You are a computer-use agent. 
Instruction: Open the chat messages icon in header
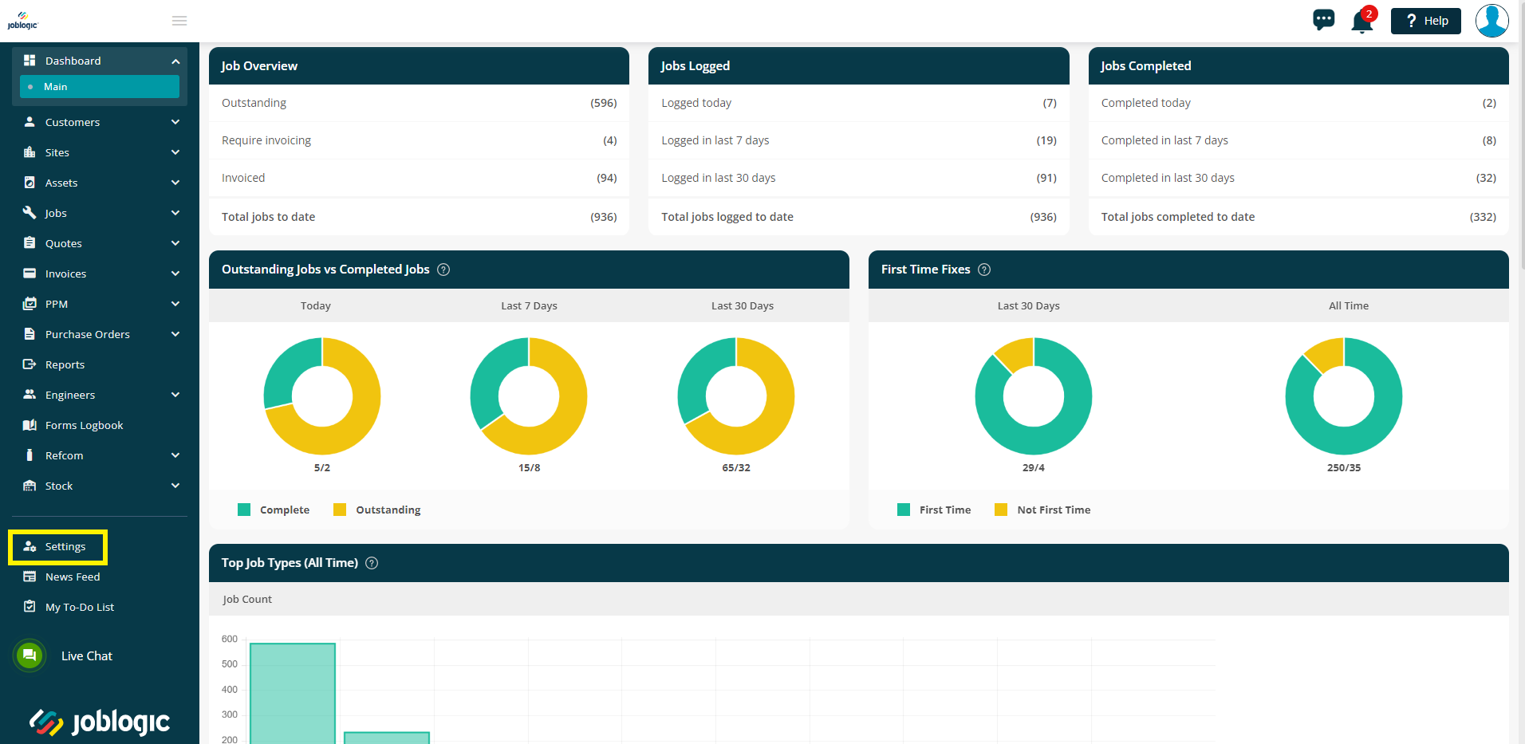(x=1324, y=20)
